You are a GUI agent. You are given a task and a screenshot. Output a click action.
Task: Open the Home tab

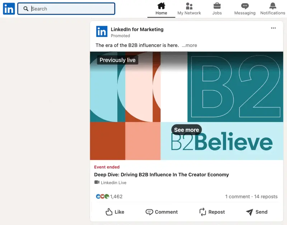[161, 9]
